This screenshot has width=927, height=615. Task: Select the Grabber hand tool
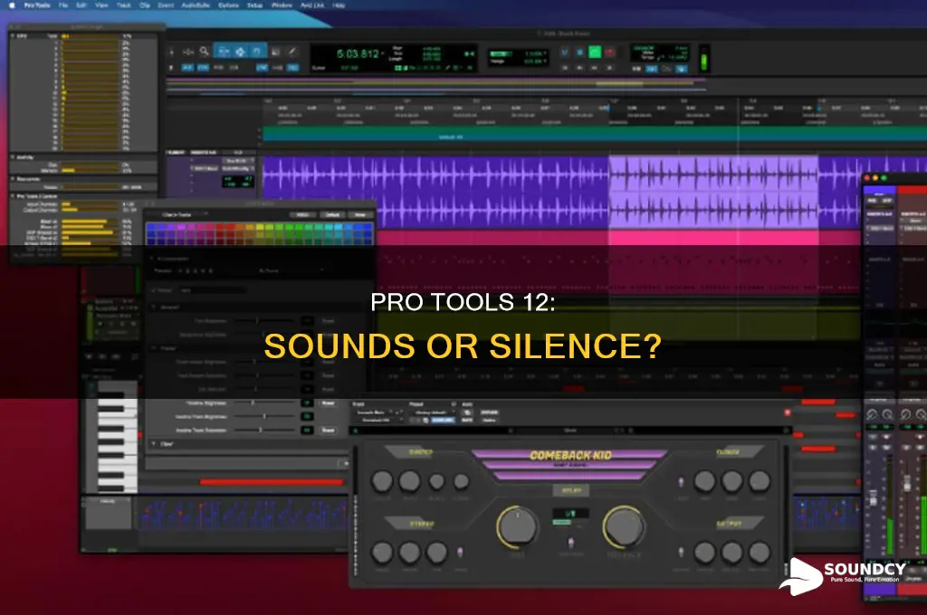257,52
